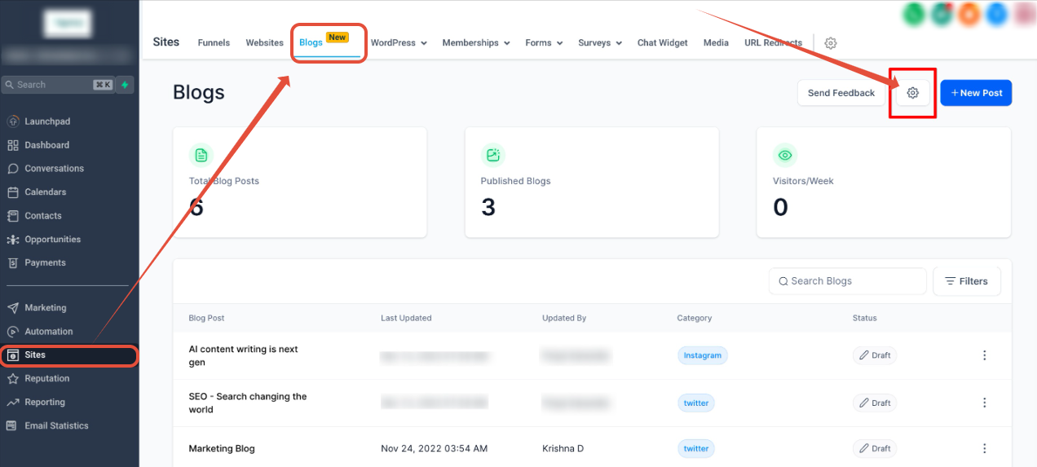Image resolution: width=1037 pixels, height=467 pixels.
Task: Click Draft status of SEO post
Action: tap(875, 403)
